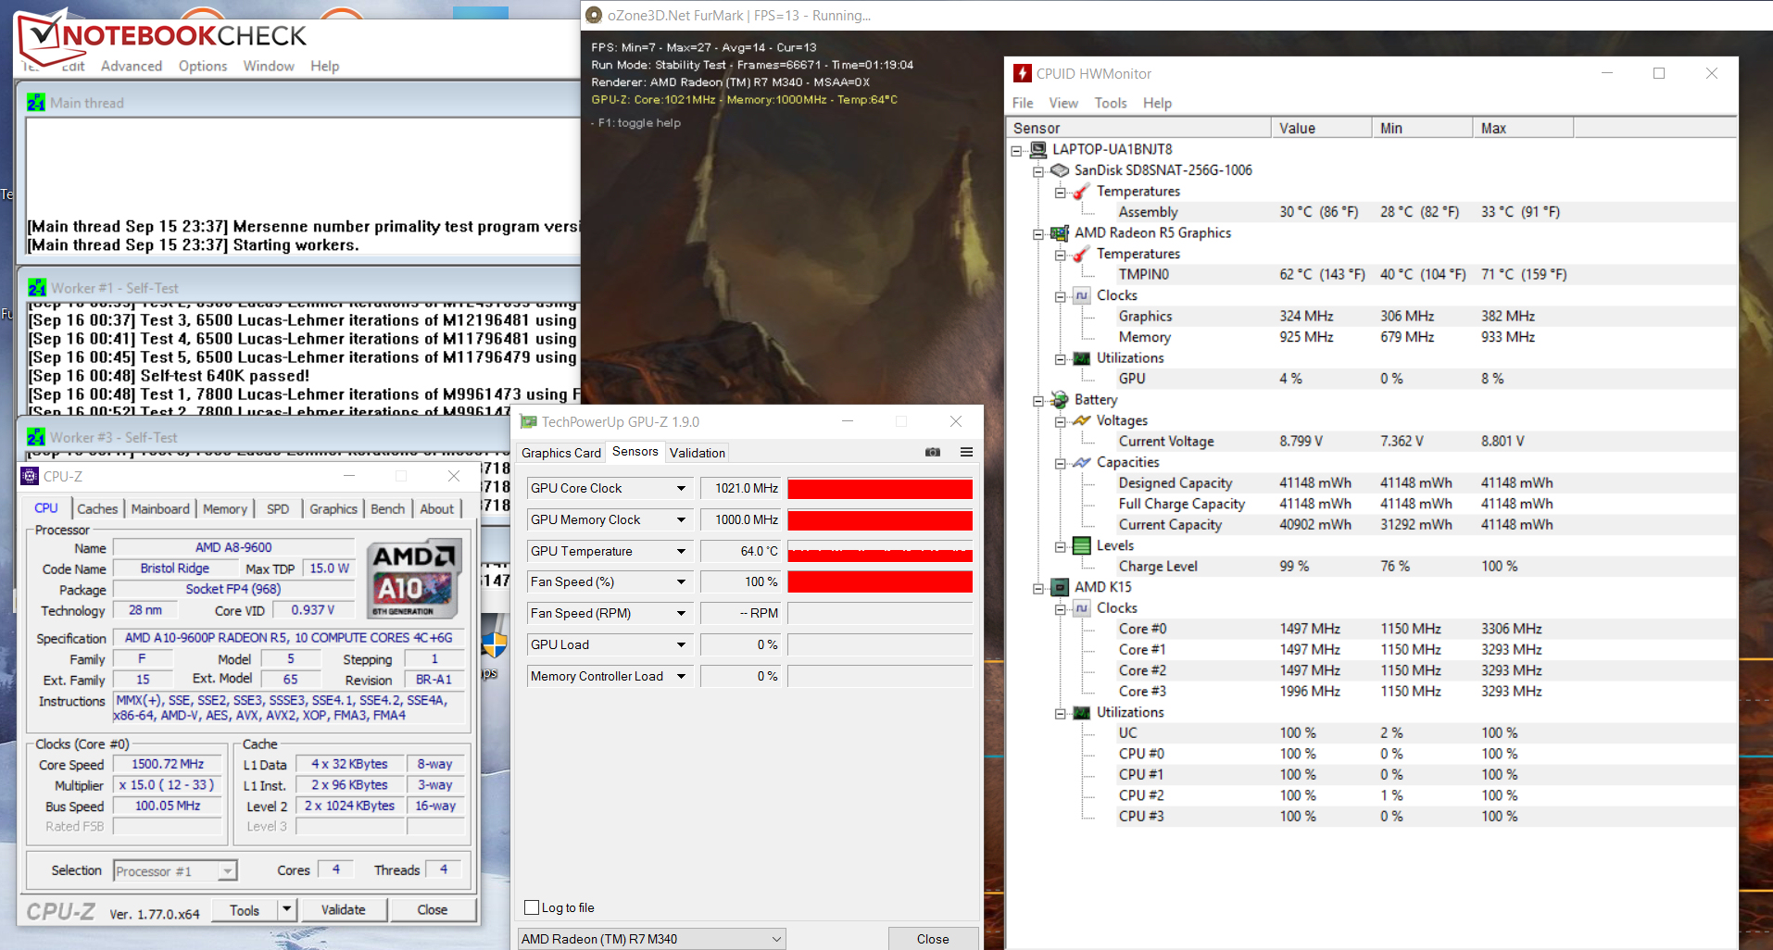Collapse the AMD K15 tree node

(1038, 588)
